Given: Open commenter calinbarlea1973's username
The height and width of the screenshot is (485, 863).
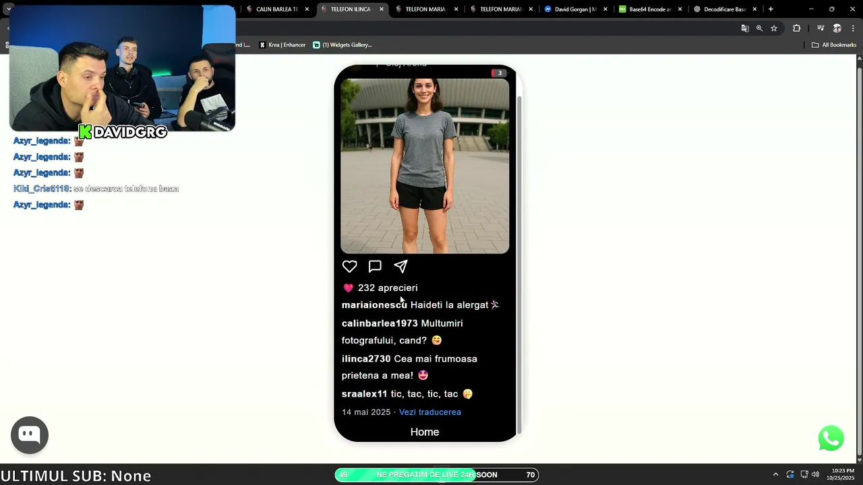Looking at the screenshot, I should (x=380, y=323).
